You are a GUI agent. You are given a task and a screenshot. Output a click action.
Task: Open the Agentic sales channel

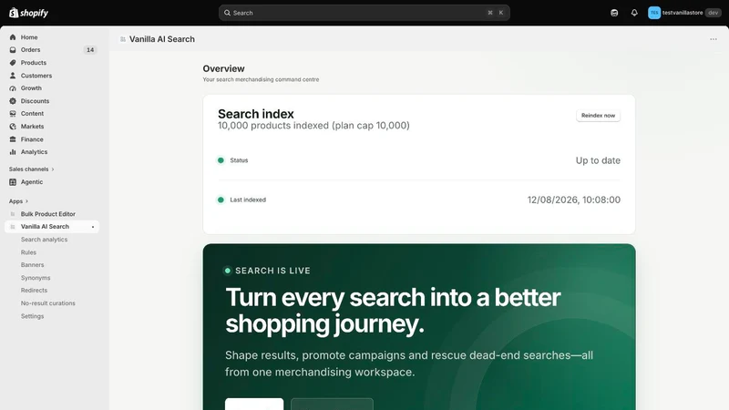click(32, 182)
